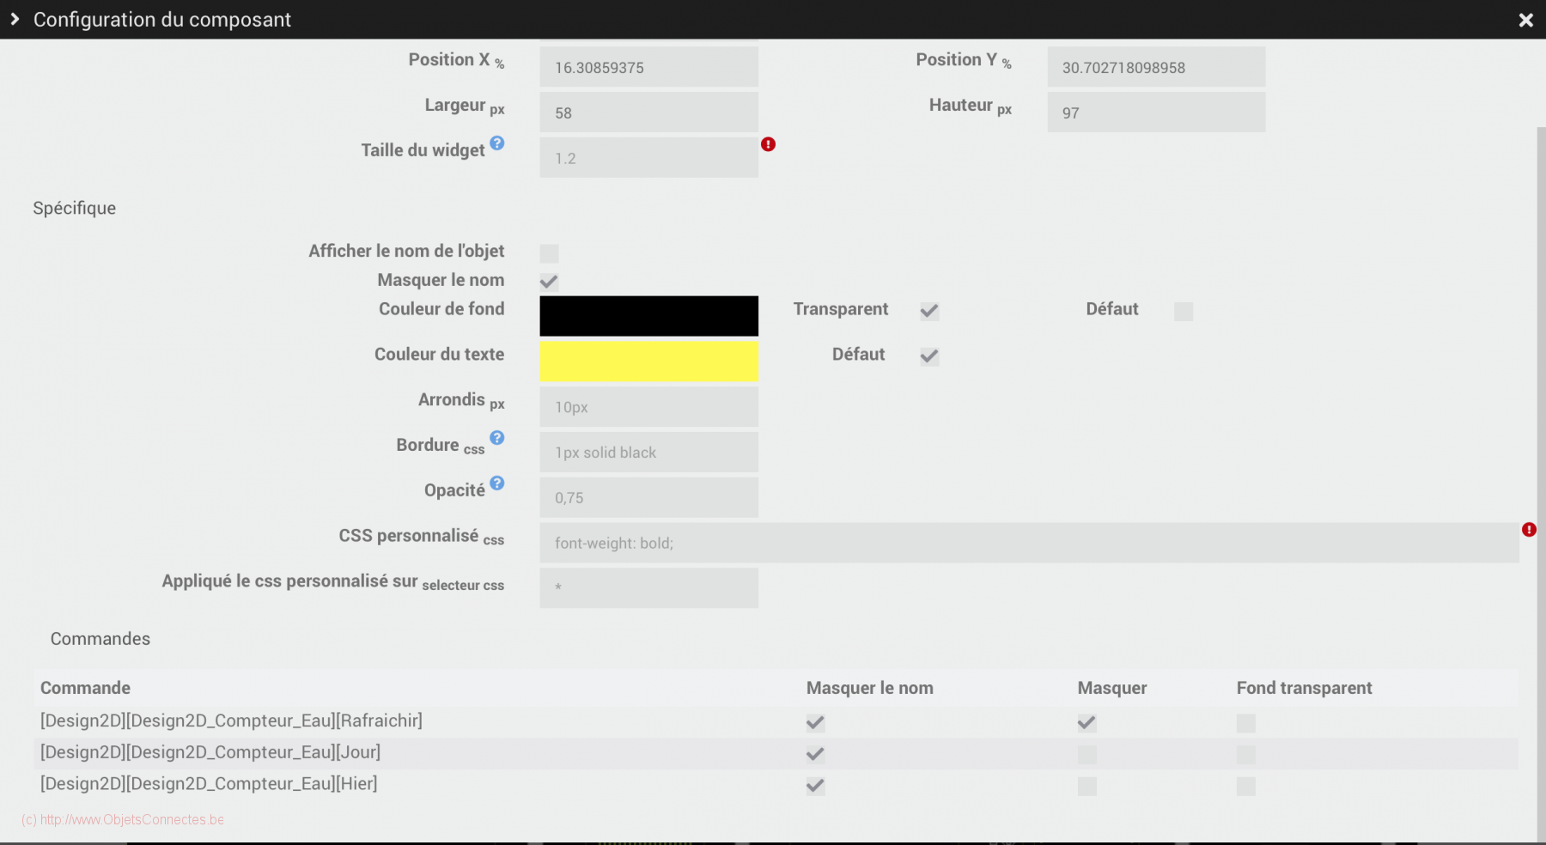Click the CSS personnalisé input field
1546x845 pixels.
pyautogui.click(x=1029, y=544)
